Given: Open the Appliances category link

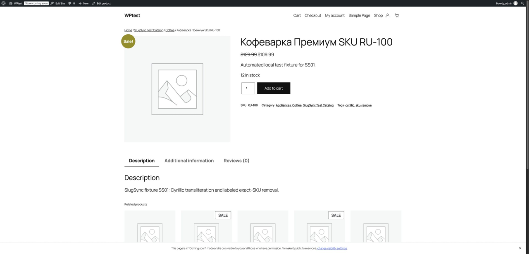Looking at the screenshot, I should pos(284,105).
